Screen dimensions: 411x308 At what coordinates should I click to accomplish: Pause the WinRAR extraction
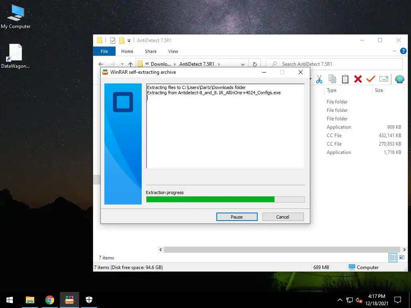237,217
